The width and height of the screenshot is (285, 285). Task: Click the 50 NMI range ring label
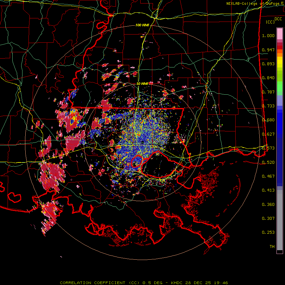coord(142,84)
